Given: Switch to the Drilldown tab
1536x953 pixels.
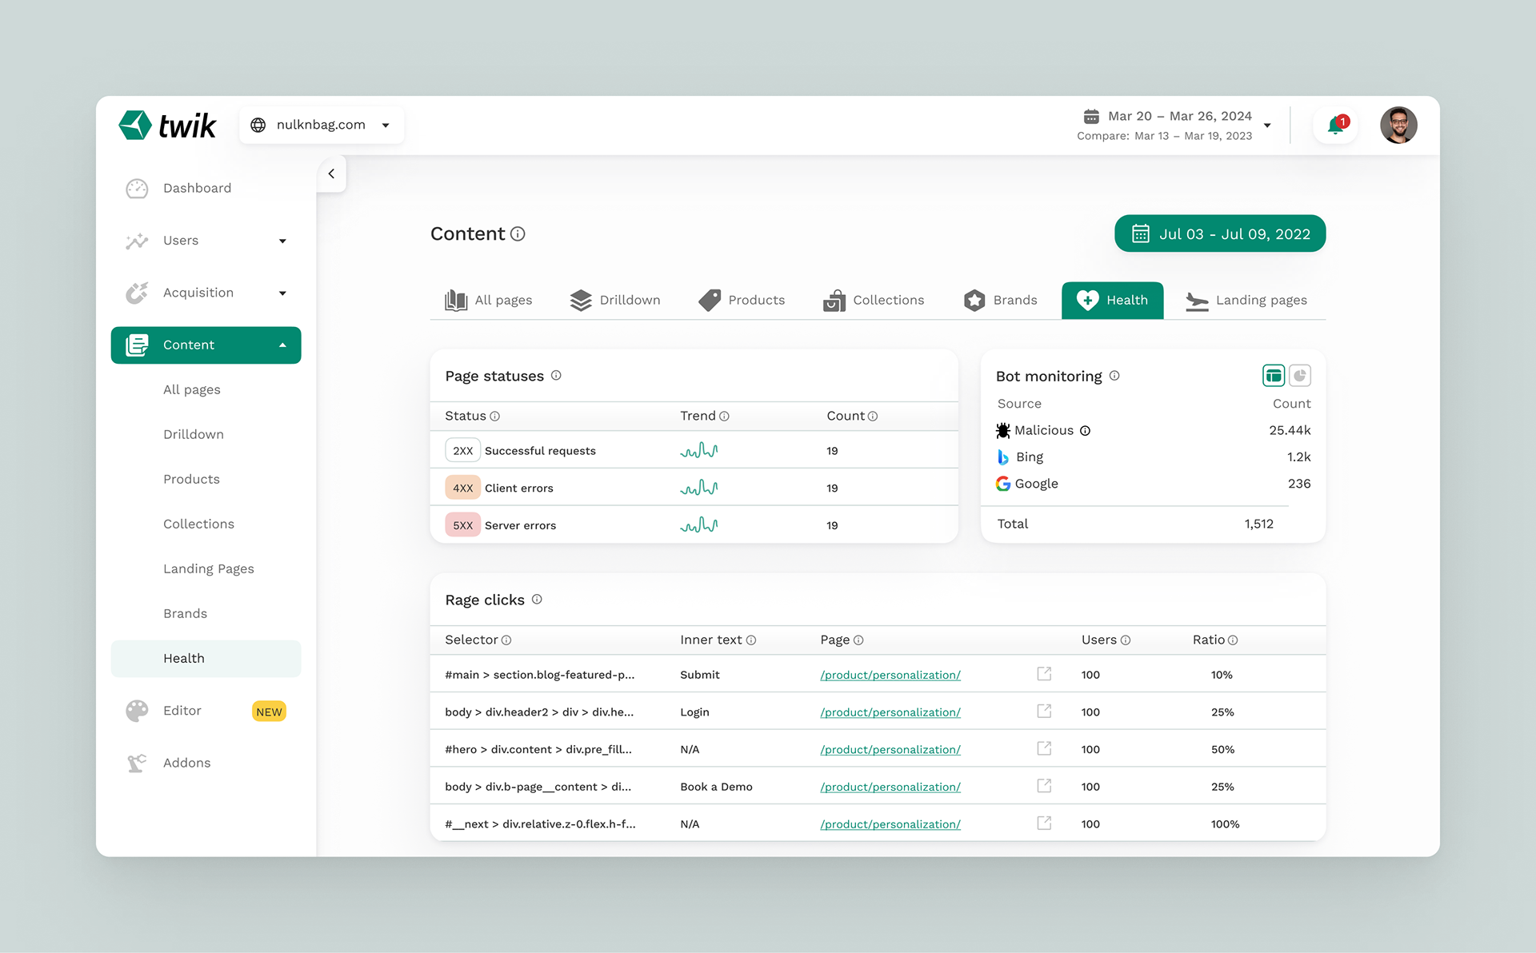Looking at the screenshot, I should (614, 301).
